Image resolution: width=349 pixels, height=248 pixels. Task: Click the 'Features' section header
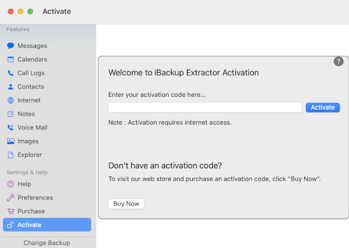18,30
